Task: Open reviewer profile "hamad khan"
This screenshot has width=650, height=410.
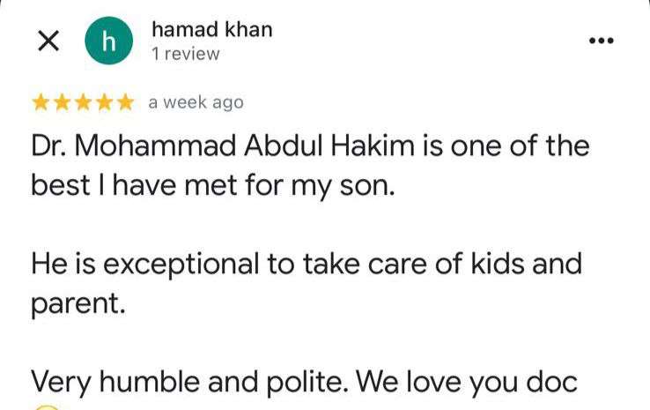Action: (x=211, y=29)
